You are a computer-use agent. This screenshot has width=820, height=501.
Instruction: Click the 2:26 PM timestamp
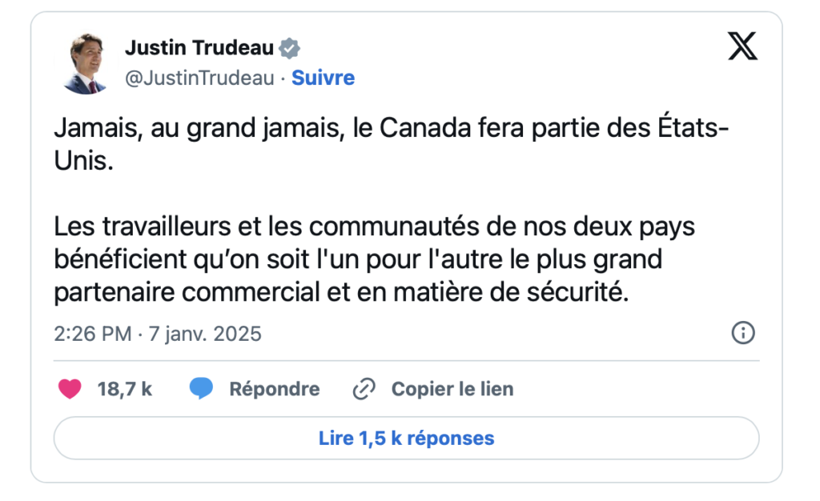tap(92, 333)
